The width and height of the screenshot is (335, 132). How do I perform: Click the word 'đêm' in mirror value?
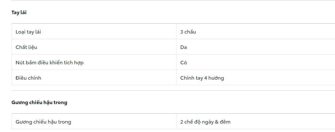coord(225,122)
